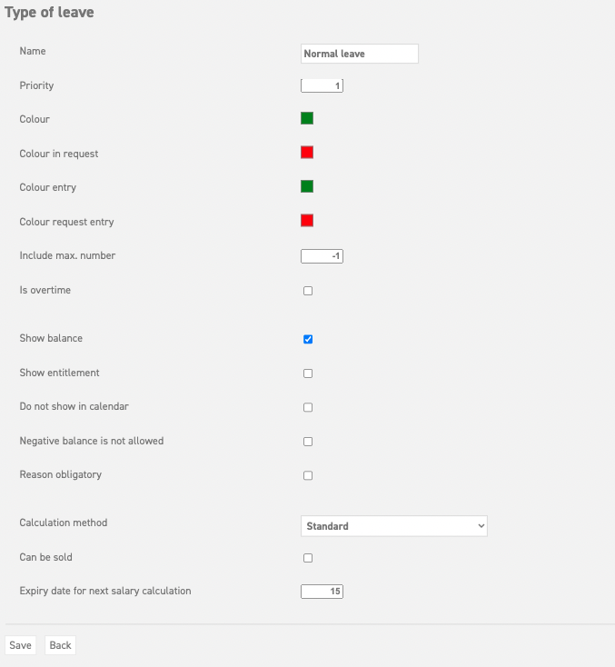615x667 pixels.
Task: Enable Negative balance is not allowed
Action: pyautogui.click(x=308, y=442)
